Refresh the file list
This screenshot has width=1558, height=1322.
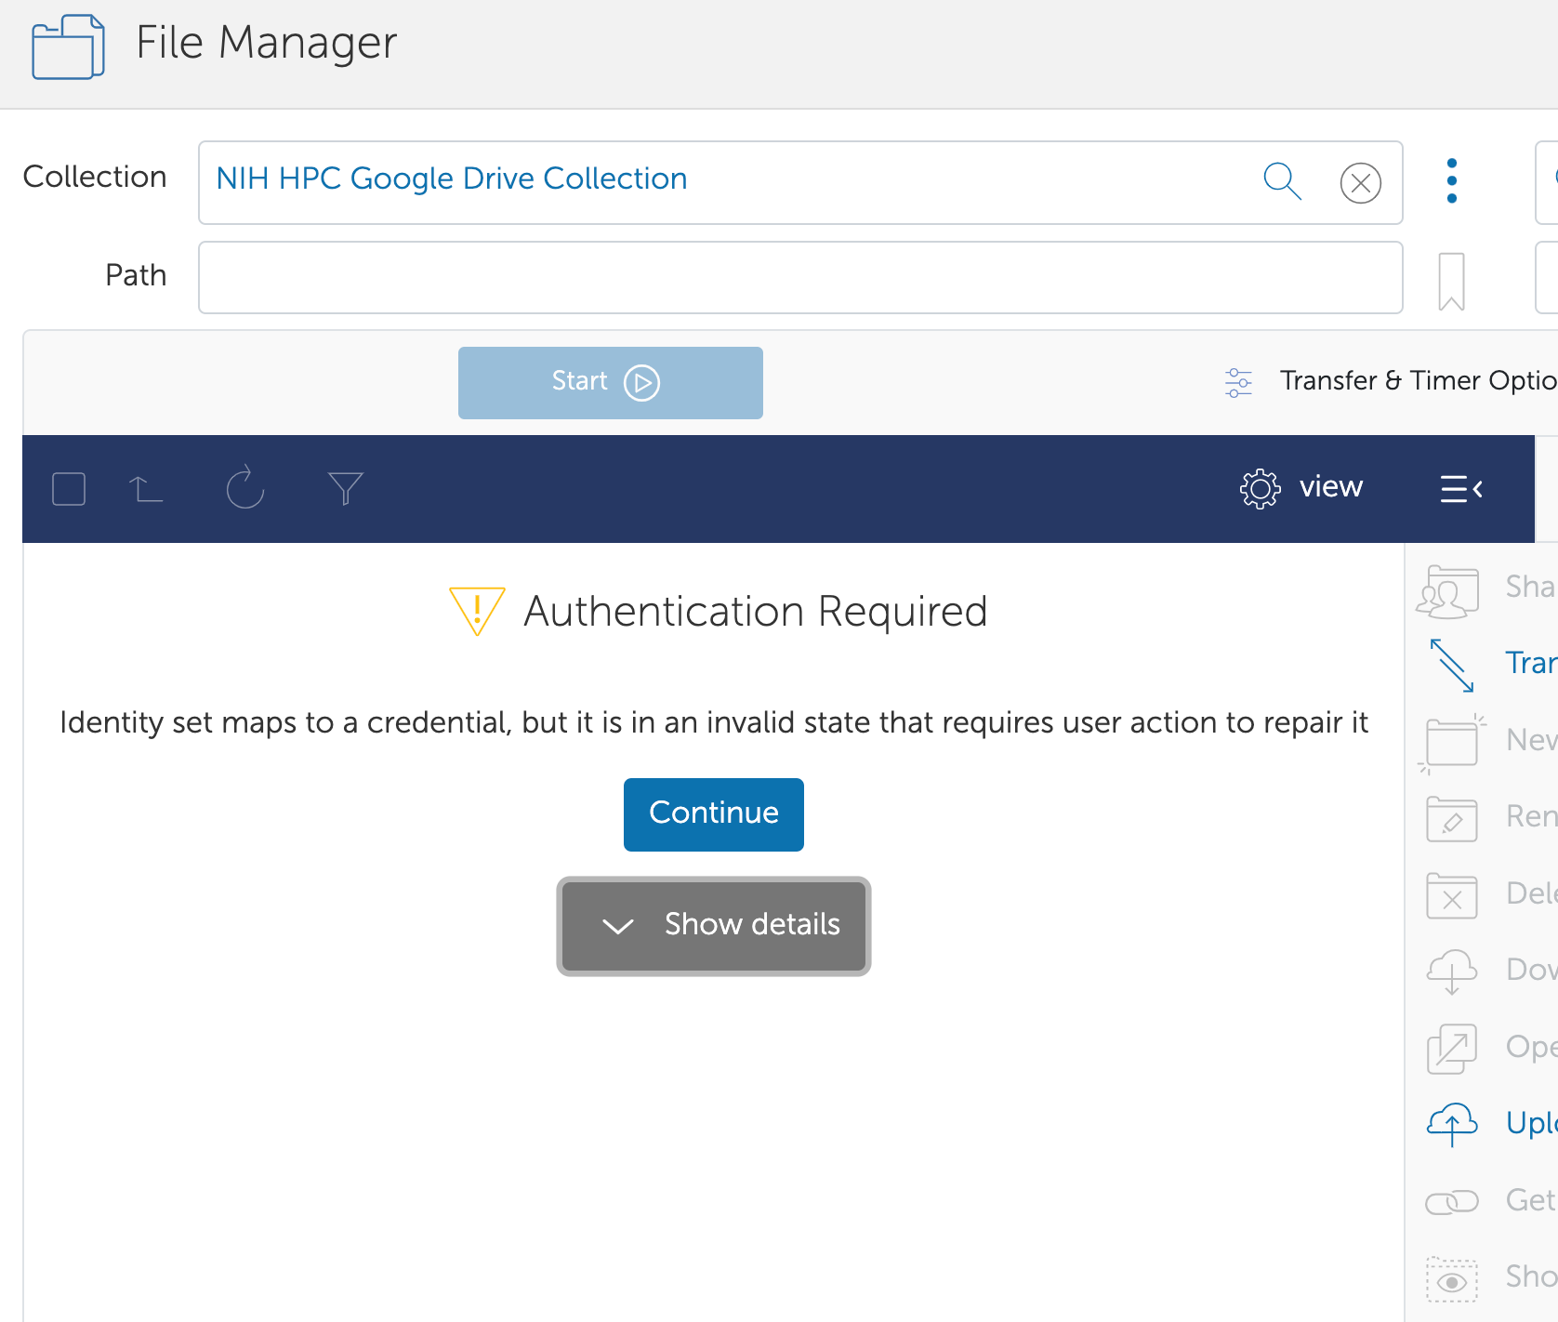[245, 488]
